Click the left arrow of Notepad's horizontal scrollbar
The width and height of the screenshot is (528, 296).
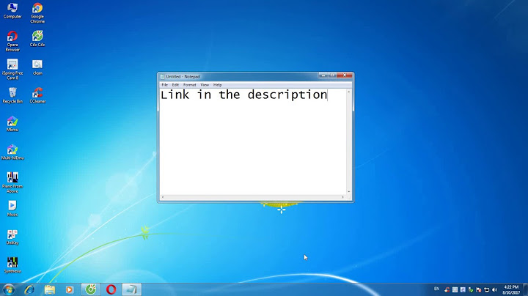(163, 197)
